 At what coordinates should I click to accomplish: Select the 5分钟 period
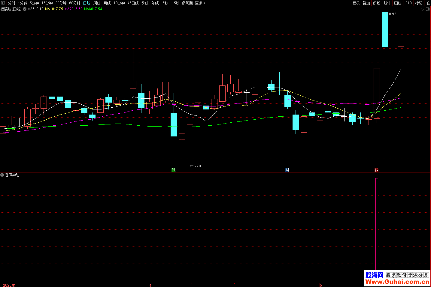click(34, 3)
